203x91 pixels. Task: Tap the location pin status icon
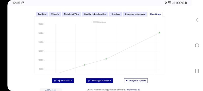pyautogui.click(x=166, y=3)
